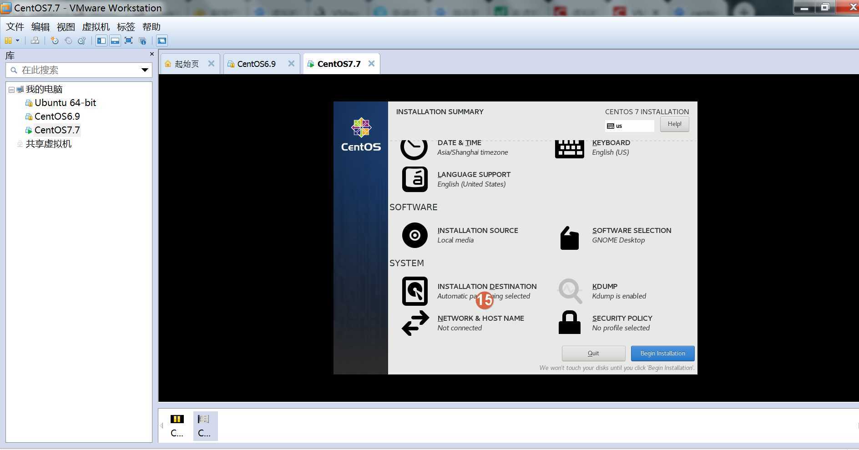Image resolution: width=859 pixels, height=450 pixels.
Task: Close the 库 library panel
Action: [152, 54]
